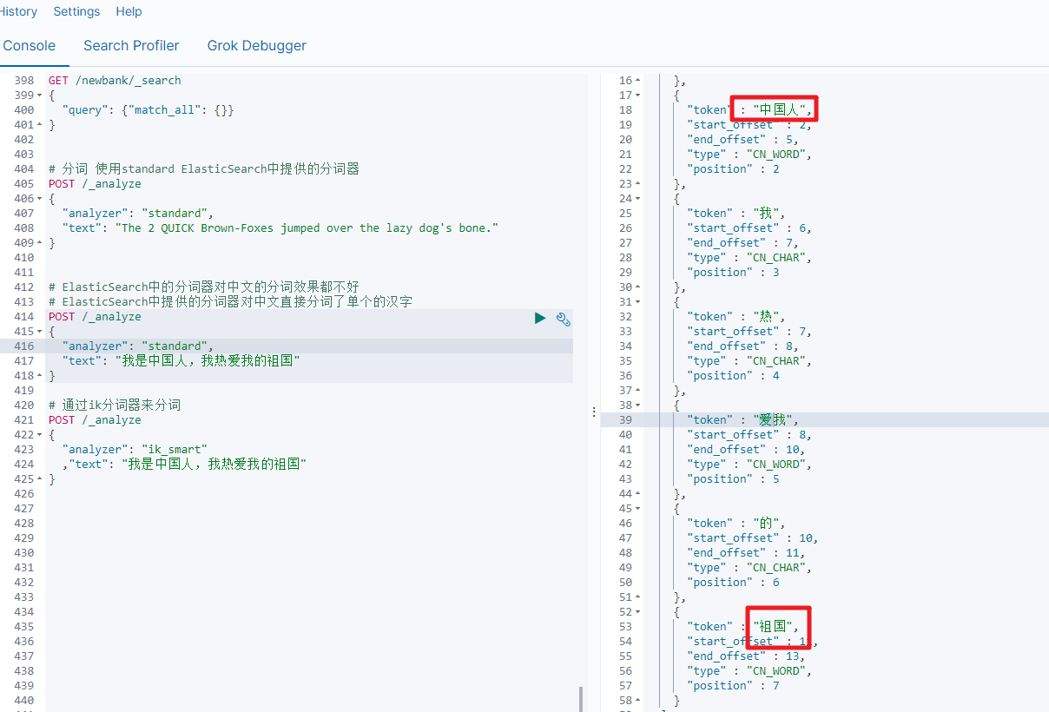The image size is (1049, 712).
Task: Collapse the output fold at line 31
Action: (638, 302)
